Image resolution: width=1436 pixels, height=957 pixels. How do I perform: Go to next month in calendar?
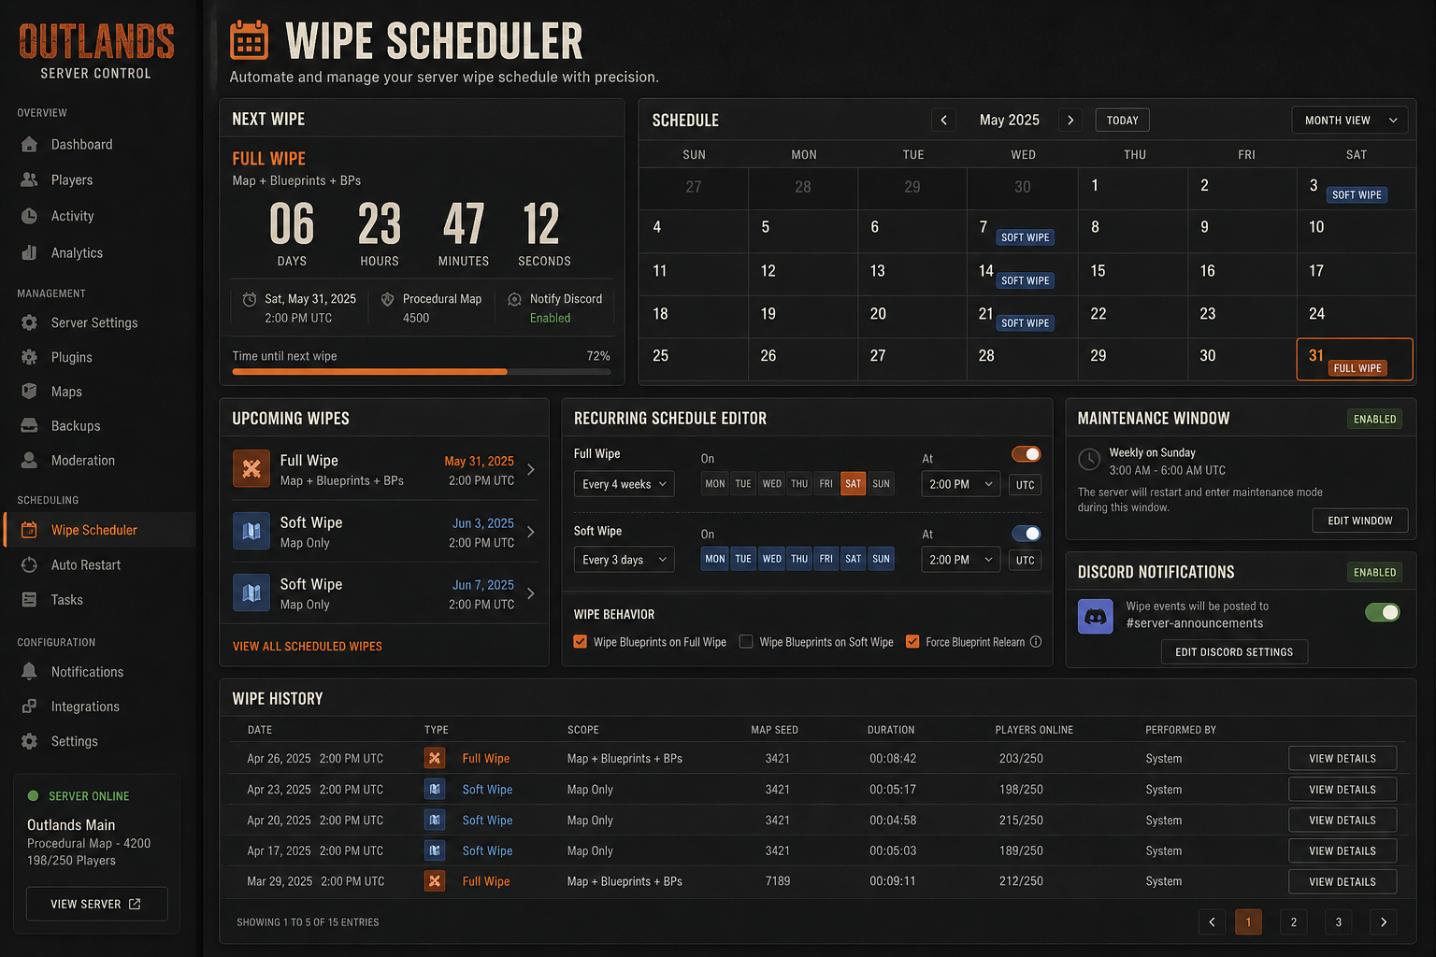coord(1070,121)
